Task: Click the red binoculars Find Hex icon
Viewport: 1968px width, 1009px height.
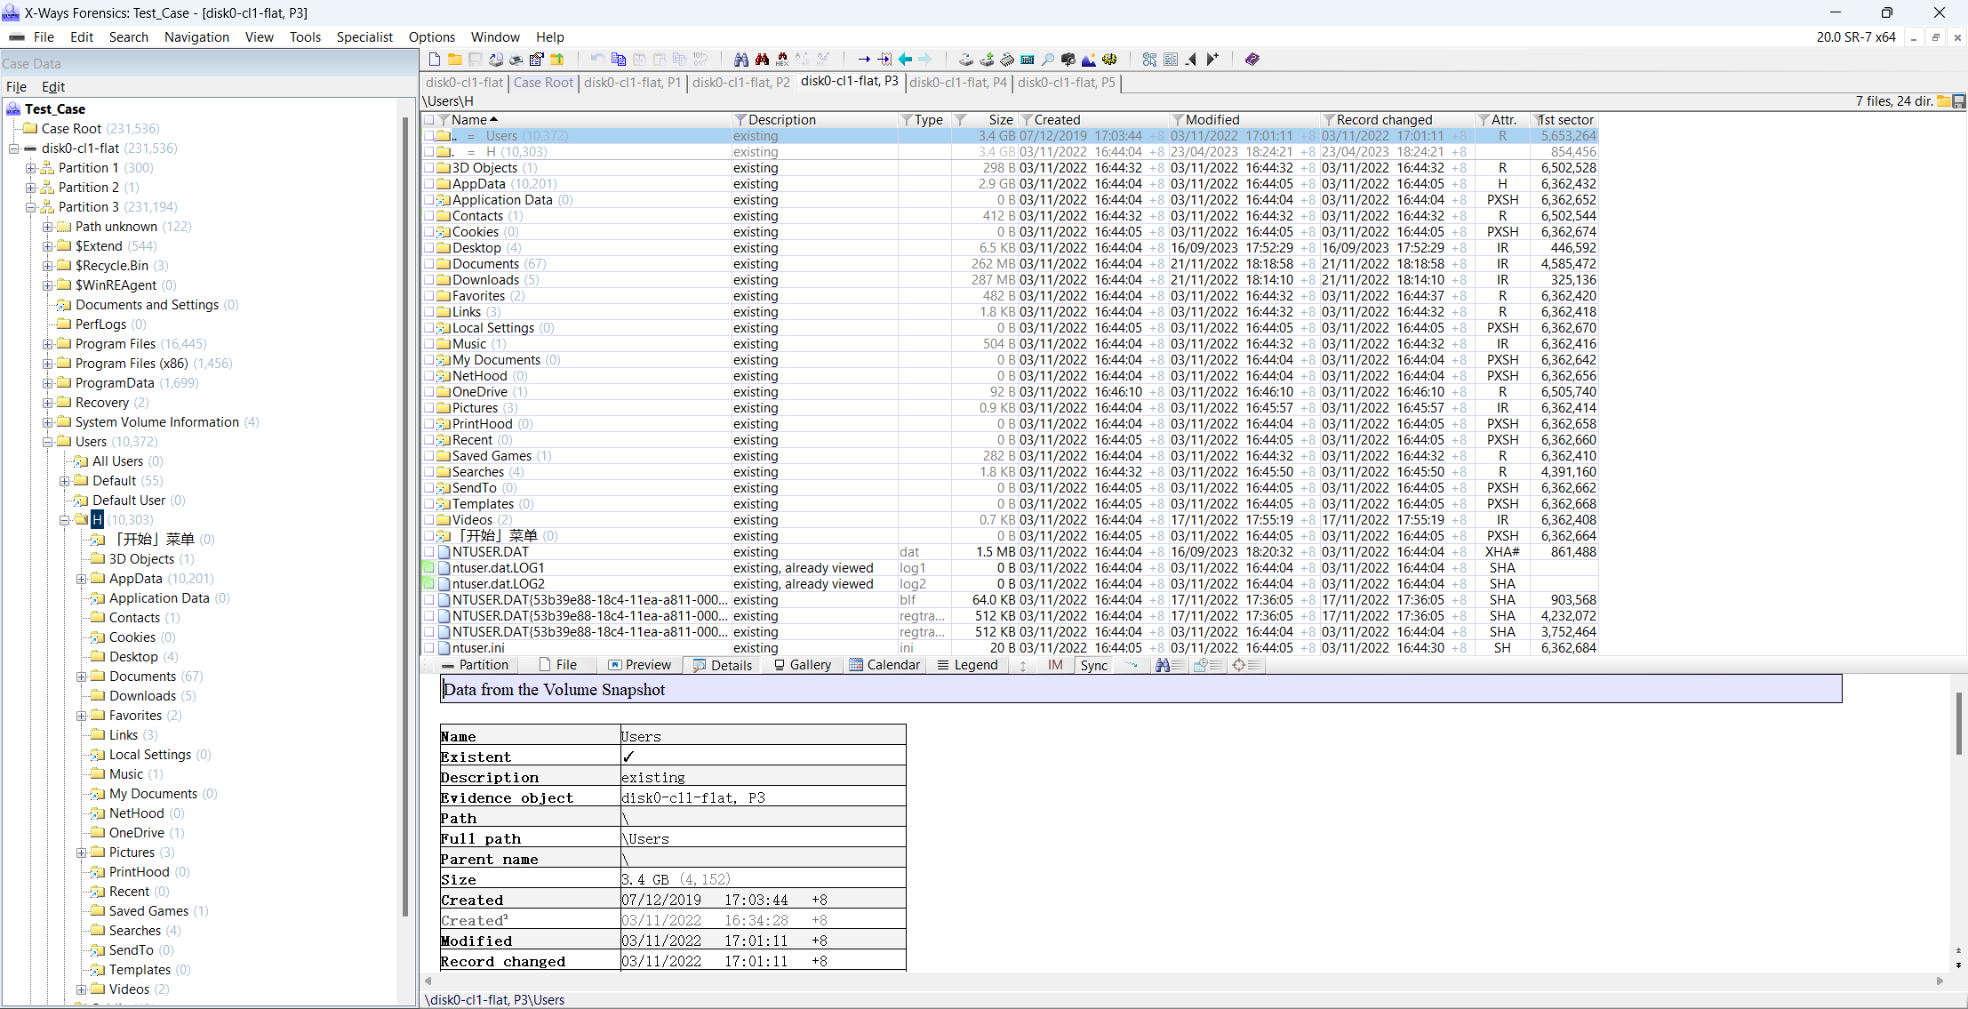Action: (762, 60)
